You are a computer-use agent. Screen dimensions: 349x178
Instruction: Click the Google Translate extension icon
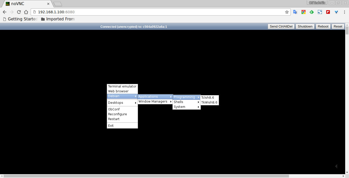point(295,12)
